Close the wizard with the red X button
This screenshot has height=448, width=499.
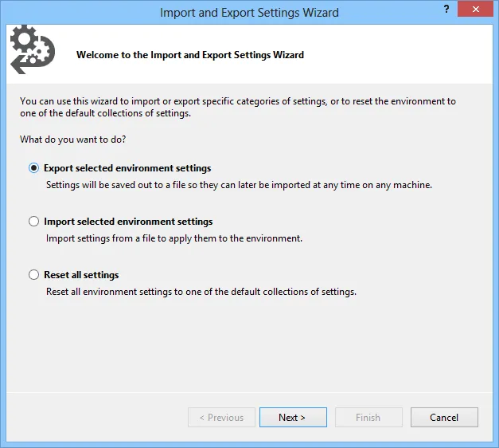point(474,11)
